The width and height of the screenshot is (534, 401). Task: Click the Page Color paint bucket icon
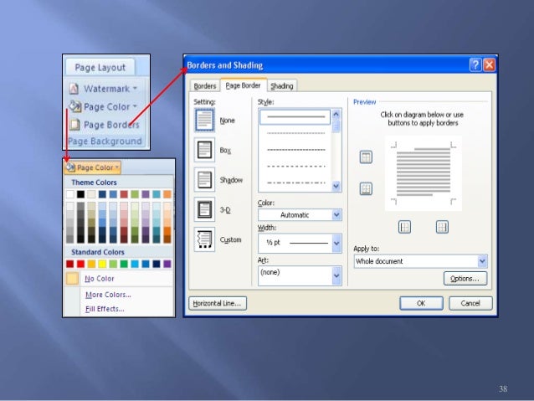[74, 106]
